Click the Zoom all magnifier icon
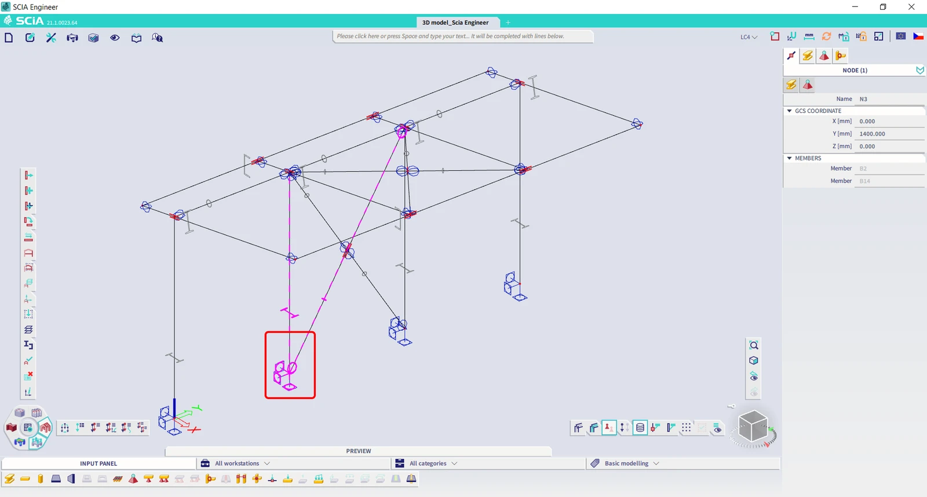Screen dimensions: 927x497 [754, 345]
